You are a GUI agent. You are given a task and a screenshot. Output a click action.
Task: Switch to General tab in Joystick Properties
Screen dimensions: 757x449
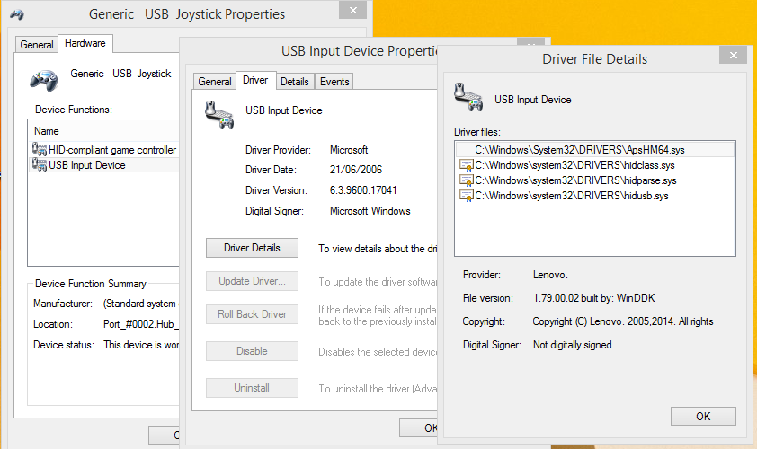(x=37, y=44)
